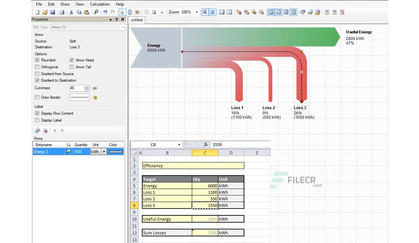Click the Cut scissors icon
Image resolution: width=419 pixels, height=243 pixels.
pyautogui.click(x=71, y=13)
